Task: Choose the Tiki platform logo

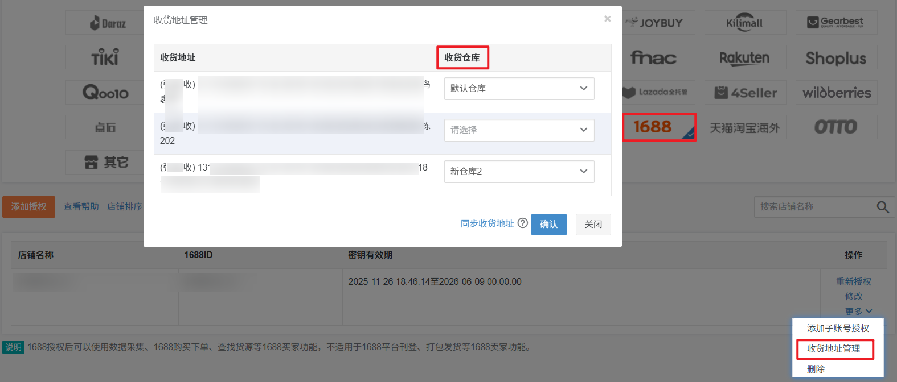Action: (105, 57)
